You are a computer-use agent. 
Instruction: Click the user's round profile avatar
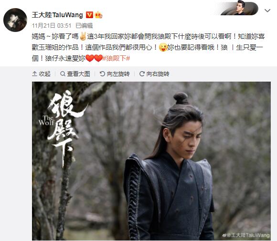[15, 20]
